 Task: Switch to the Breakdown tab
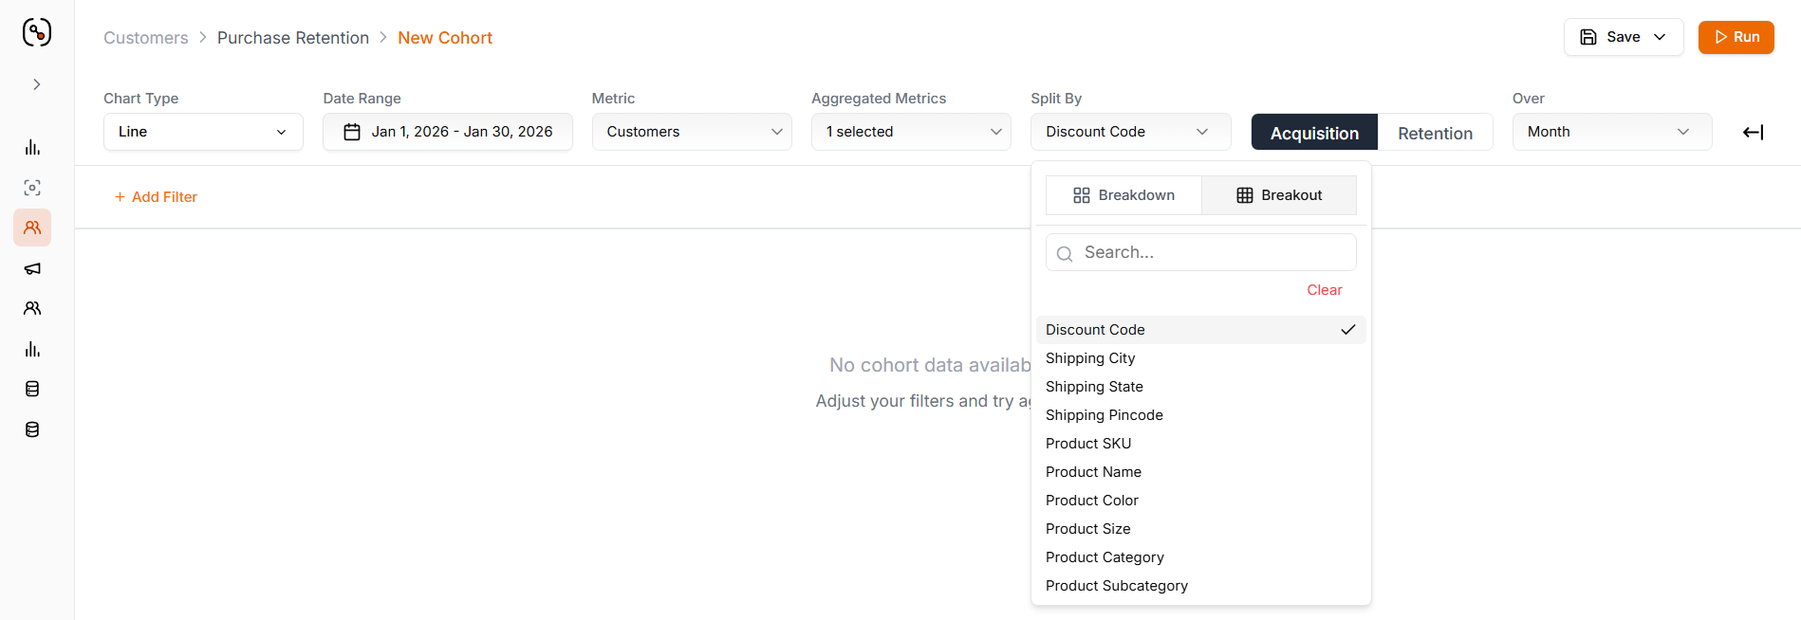pos(1123,195)
